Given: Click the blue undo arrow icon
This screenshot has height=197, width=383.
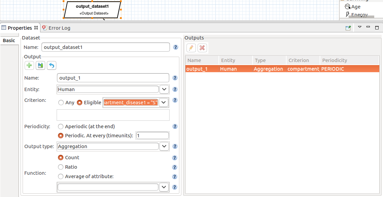Looking at the screenshot, I should point(51,65).
